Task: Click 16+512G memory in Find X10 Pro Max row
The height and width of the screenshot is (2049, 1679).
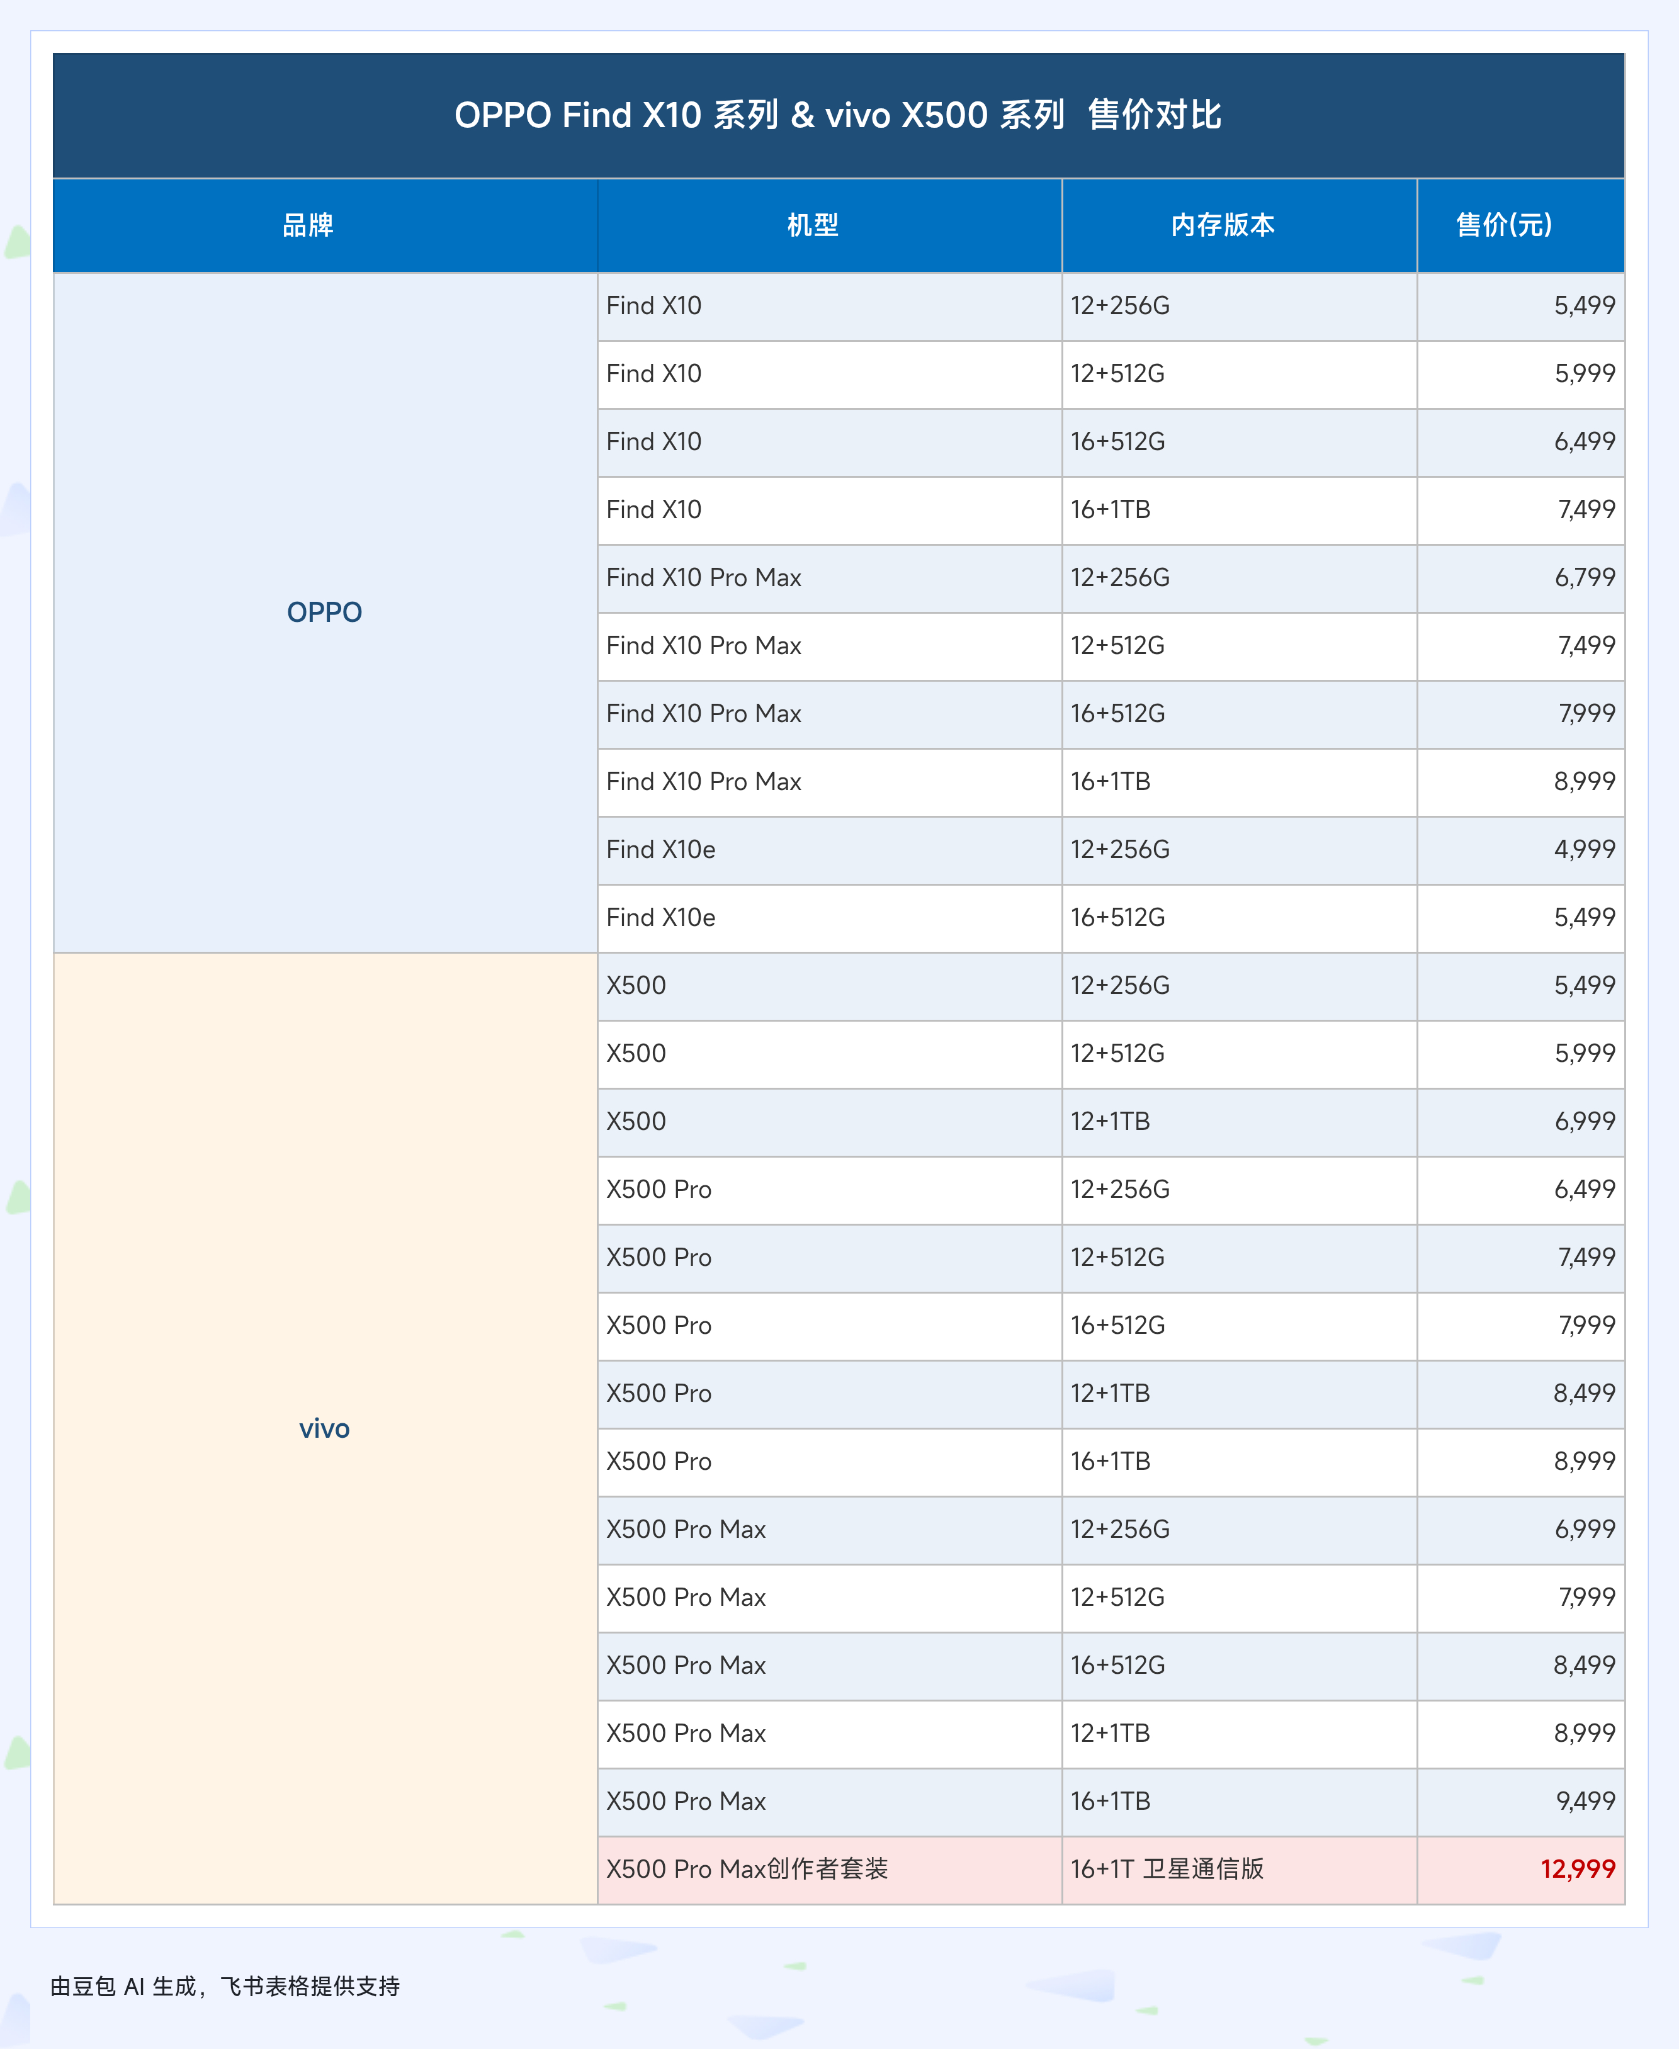Action: coord(1239,714)
